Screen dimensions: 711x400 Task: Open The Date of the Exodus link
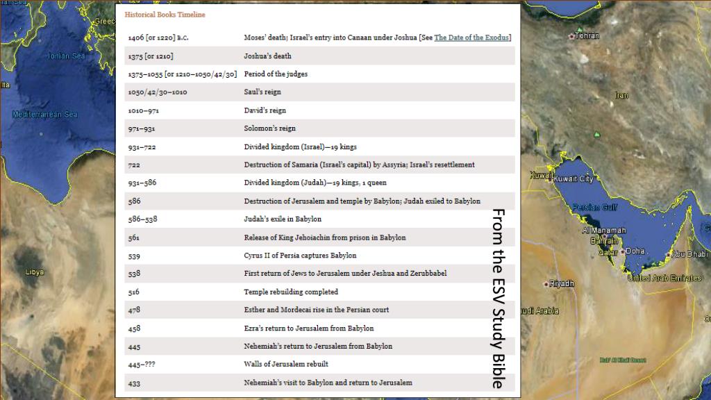(x=471, y=37)
